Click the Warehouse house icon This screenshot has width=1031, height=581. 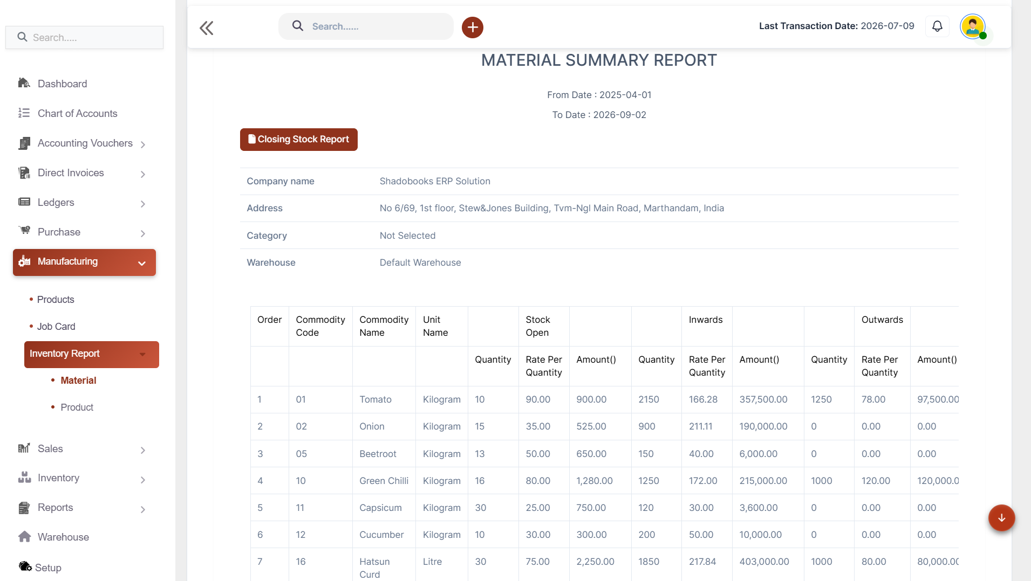click(24, 537)
